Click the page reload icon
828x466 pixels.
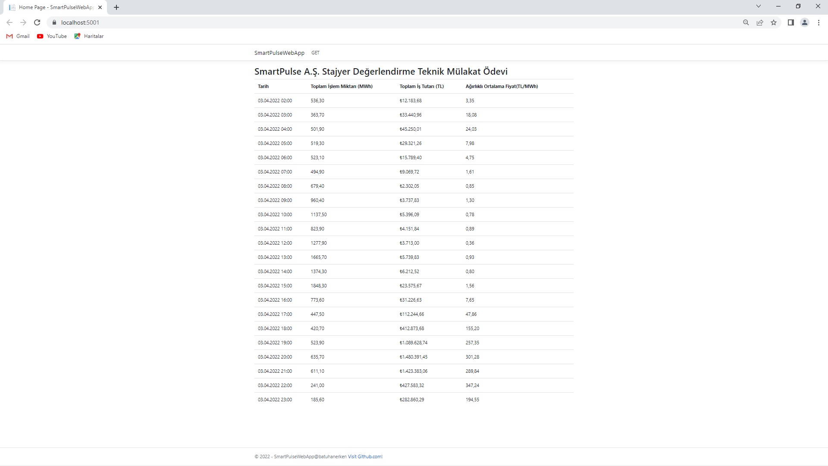click(x=37, y=22)
